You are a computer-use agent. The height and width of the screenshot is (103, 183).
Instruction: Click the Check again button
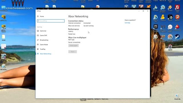(73, 45)
